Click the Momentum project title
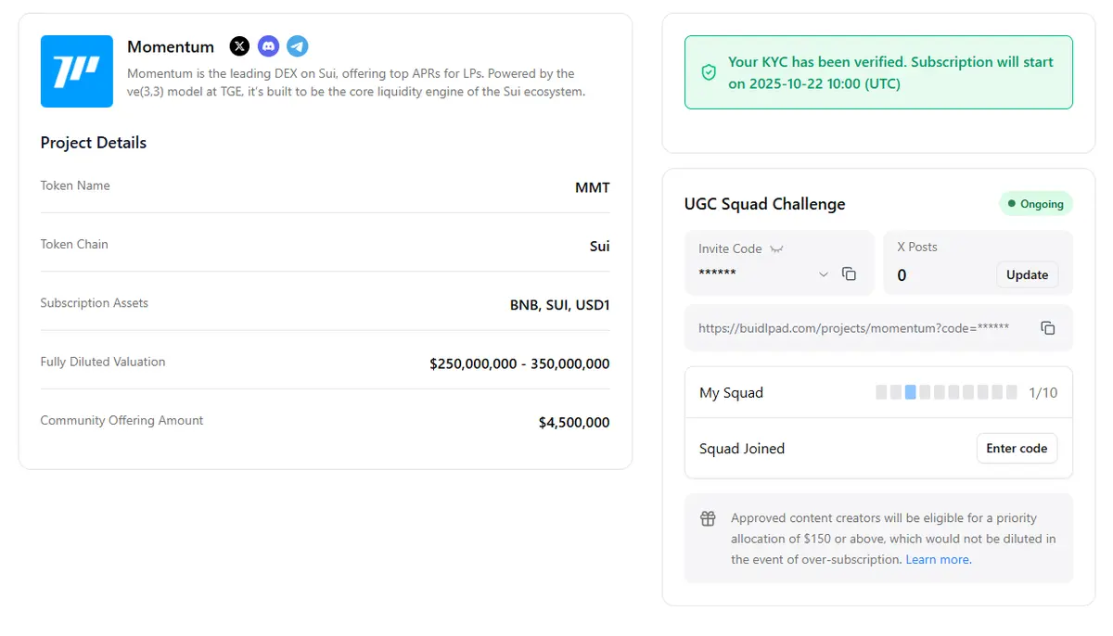The width and height of the screenshot is (1113, 636). click(x=171, y=47)
